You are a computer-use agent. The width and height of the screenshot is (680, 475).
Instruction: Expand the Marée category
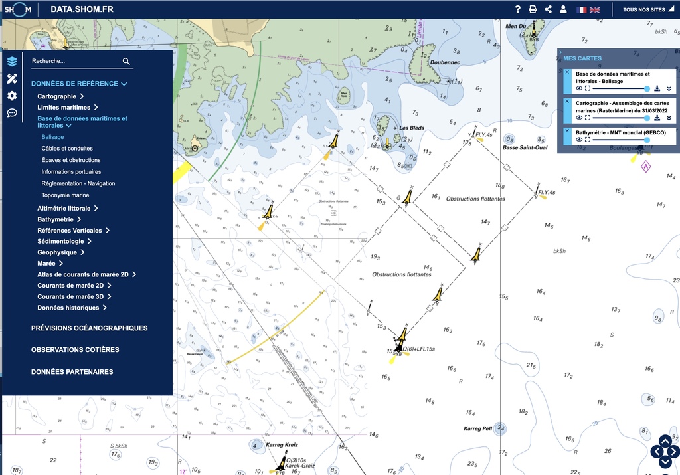50,263
